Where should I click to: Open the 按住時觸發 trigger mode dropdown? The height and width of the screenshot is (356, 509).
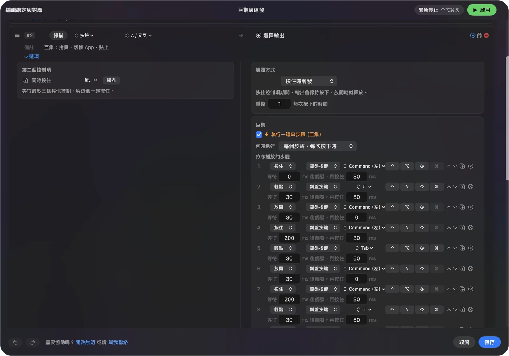(309, 81)
